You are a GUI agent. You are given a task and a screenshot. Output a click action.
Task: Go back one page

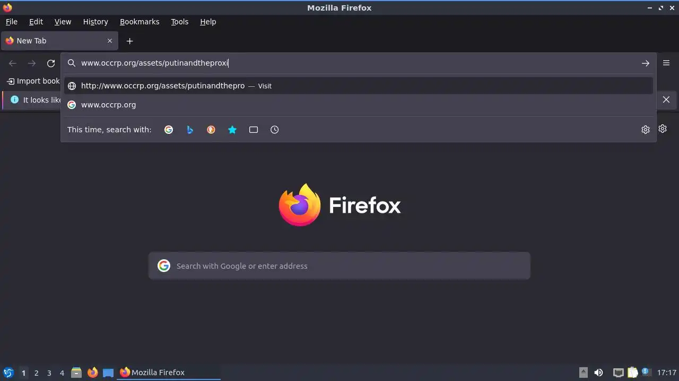point(13,63)
